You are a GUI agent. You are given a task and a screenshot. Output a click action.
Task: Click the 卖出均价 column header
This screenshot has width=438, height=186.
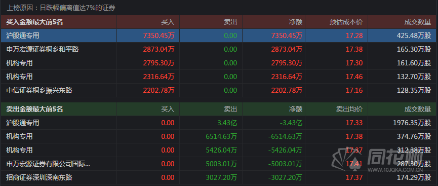click(349, 109)
